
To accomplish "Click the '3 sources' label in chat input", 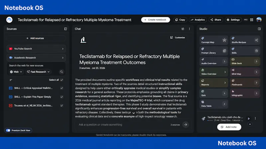I will [x=175, y=125].
